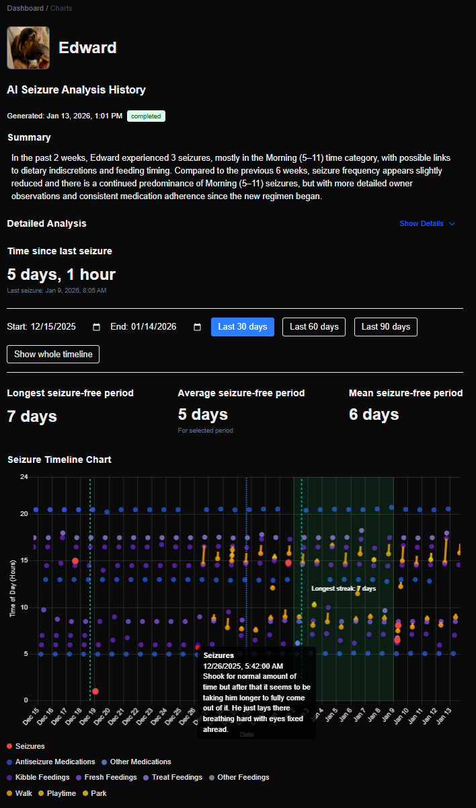Click Last seizure: Jan 9, 2026 text
This screenshot has width=476, height=808.
tap(56, 291)
